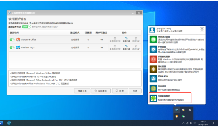
Task: Click the 激活软件 column header
Action: tap(14, 33)
